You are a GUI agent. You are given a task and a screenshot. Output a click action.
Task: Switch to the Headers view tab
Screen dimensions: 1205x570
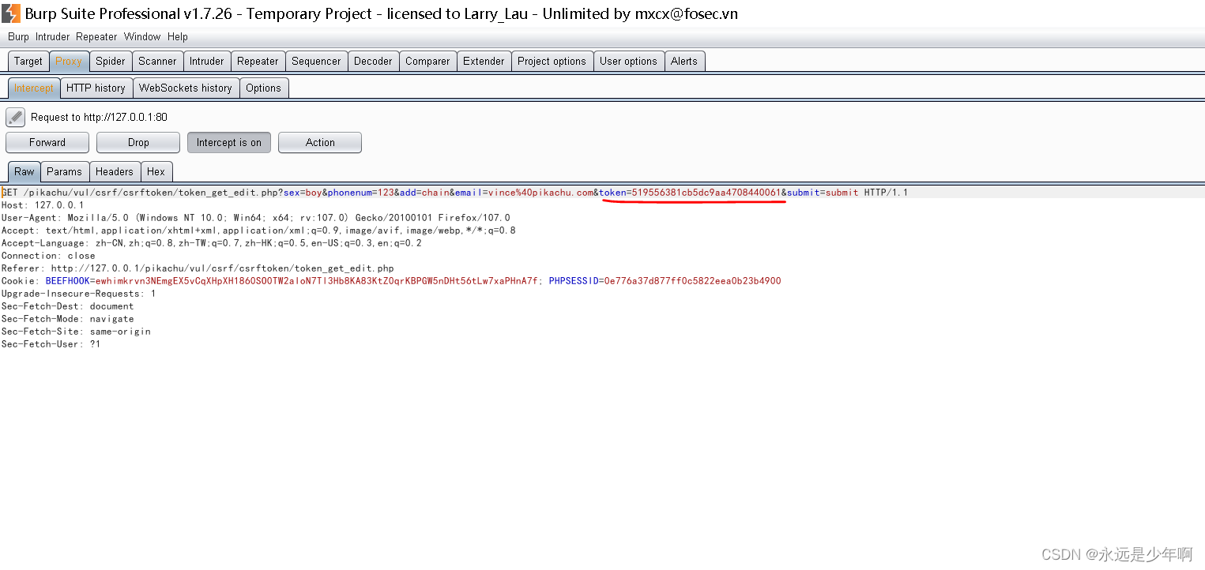[x=115, y=171]
